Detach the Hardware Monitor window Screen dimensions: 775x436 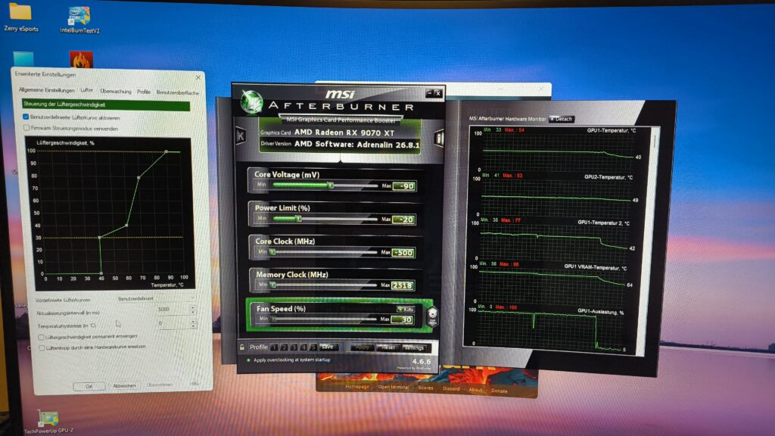point(562,119)
